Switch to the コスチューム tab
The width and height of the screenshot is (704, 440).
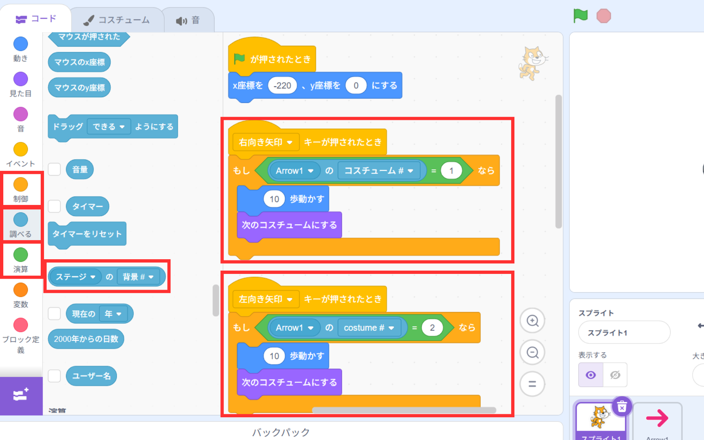pyautogui.click(x=117, y=20)
